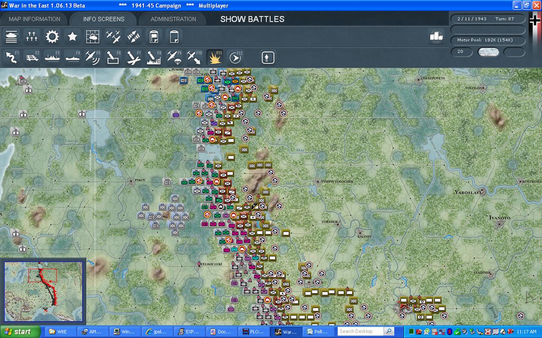Click the Ivanovo city label
542x338 pixels.
[x=500, y=218]
